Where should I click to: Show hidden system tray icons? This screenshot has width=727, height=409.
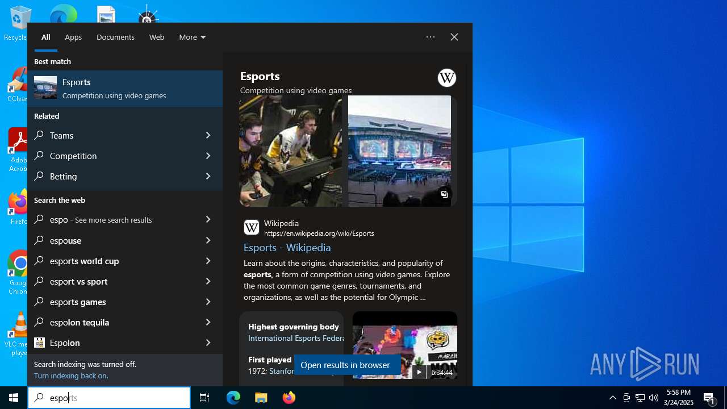tap(613, 398)
